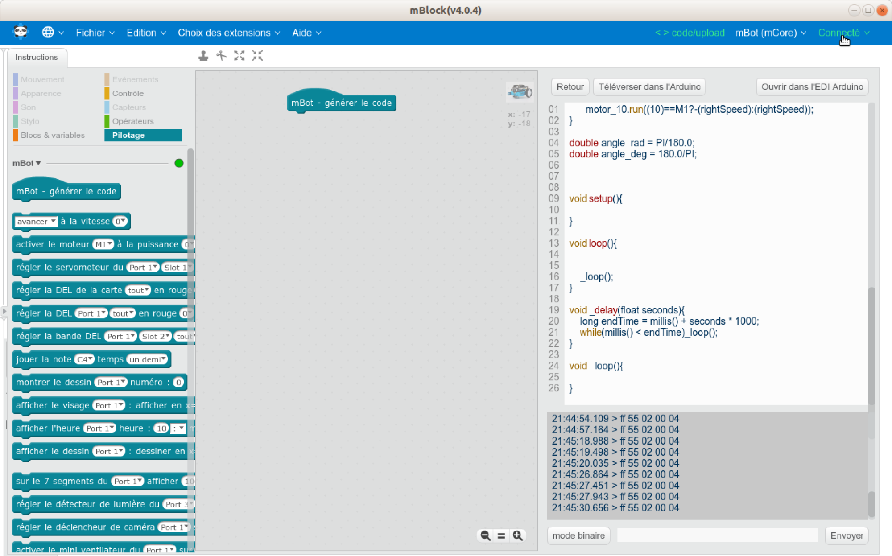
Task: Collapse the left panel side arrow
Action: (4, 311)
